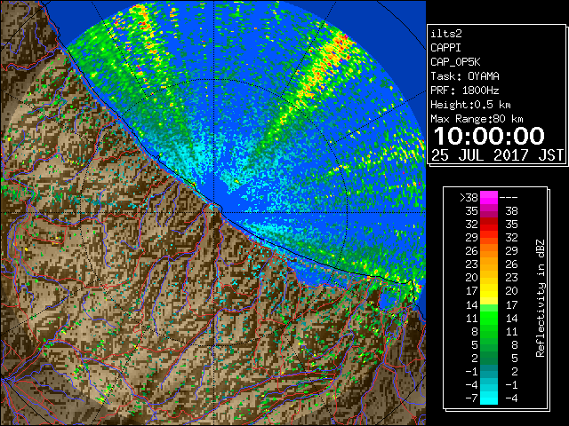Click the '>38' legend label
The height and width of the screenshot is (426, 569).
click(x=469, y=198)
